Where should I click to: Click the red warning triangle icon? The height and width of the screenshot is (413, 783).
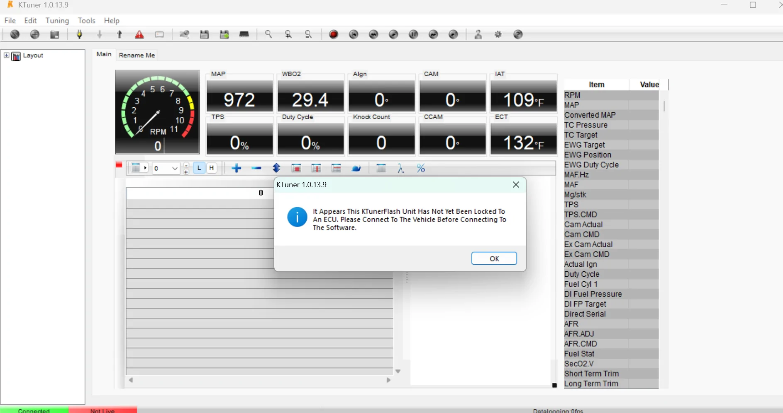[x=139, y=34]
